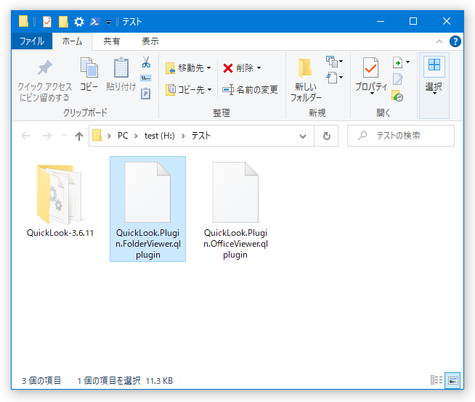Switch to the 共有 tab

111,41
